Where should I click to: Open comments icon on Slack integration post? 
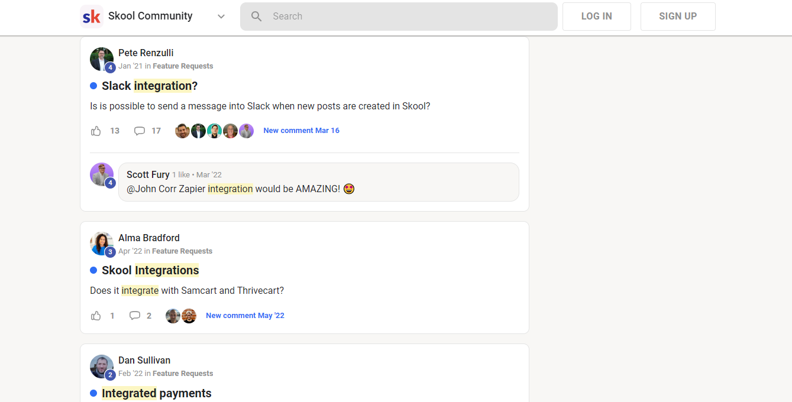click(140, 131)
